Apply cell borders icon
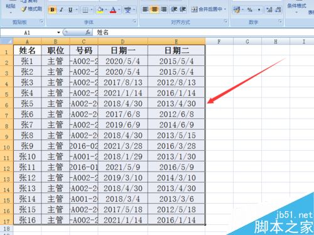This screenshot has width=314, height=235. 85,9
